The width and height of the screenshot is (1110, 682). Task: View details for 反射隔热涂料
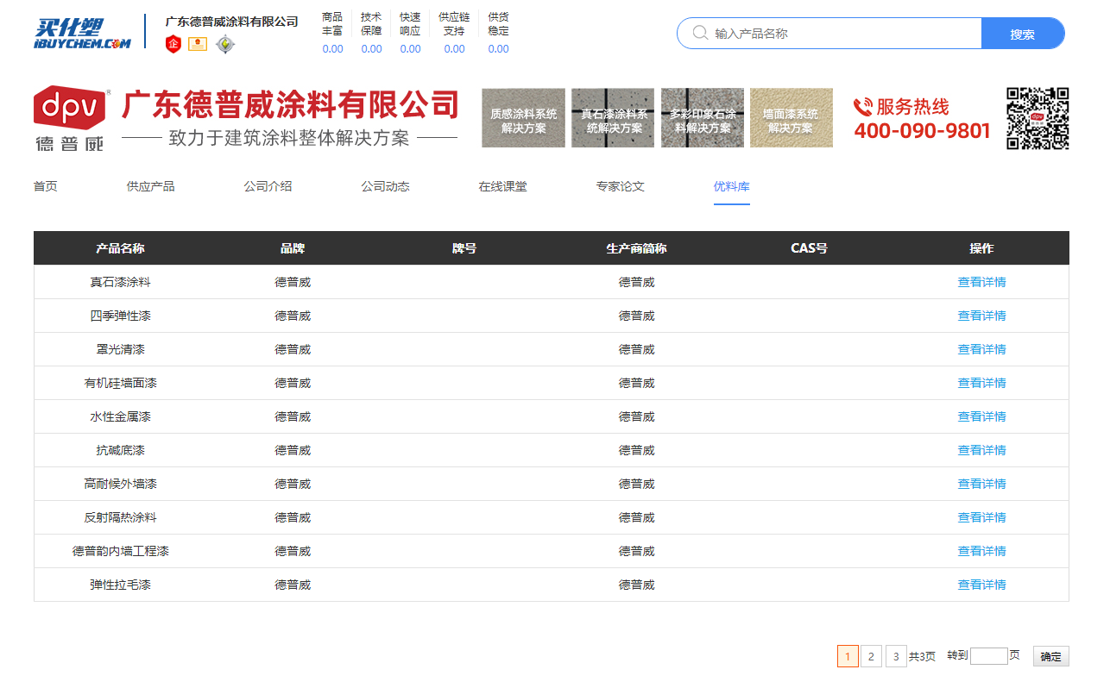(981, 517)
